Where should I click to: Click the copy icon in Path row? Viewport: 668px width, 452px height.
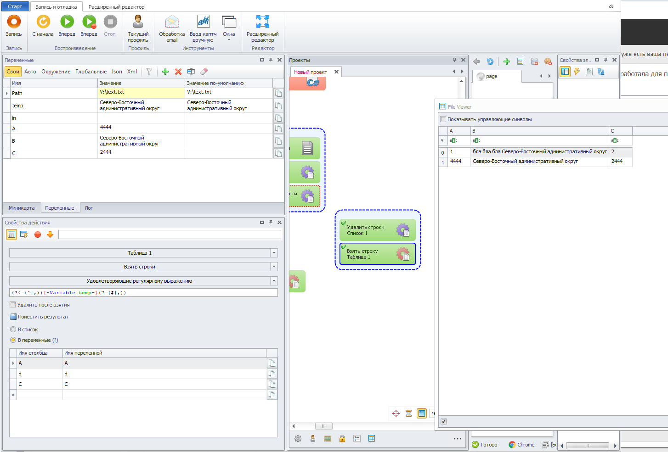tap(278, 93)
